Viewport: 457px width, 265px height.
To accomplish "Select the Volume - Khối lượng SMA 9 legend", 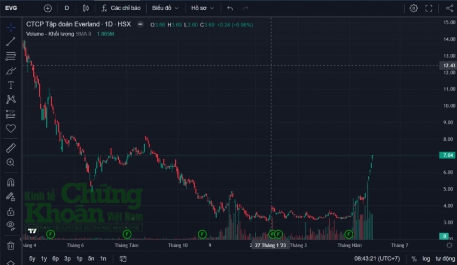I will click(x=59, y=34).
